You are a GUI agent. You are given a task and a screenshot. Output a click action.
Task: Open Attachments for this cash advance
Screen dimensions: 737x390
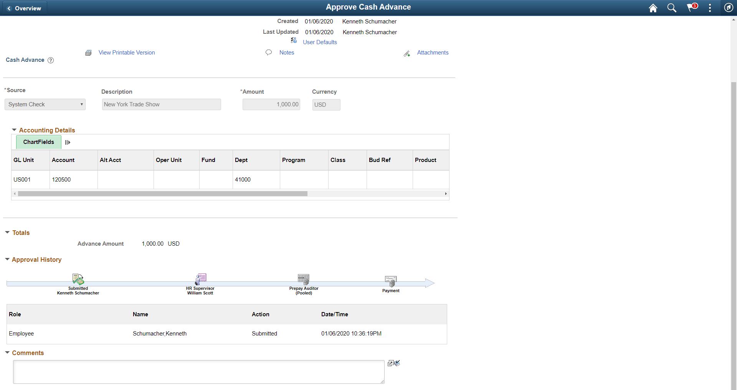coord(432,53)
